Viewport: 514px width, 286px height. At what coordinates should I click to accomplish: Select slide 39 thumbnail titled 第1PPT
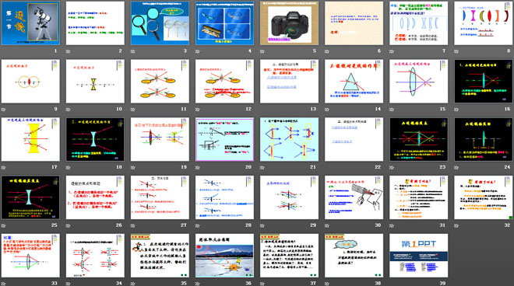[x=419, y=256]
